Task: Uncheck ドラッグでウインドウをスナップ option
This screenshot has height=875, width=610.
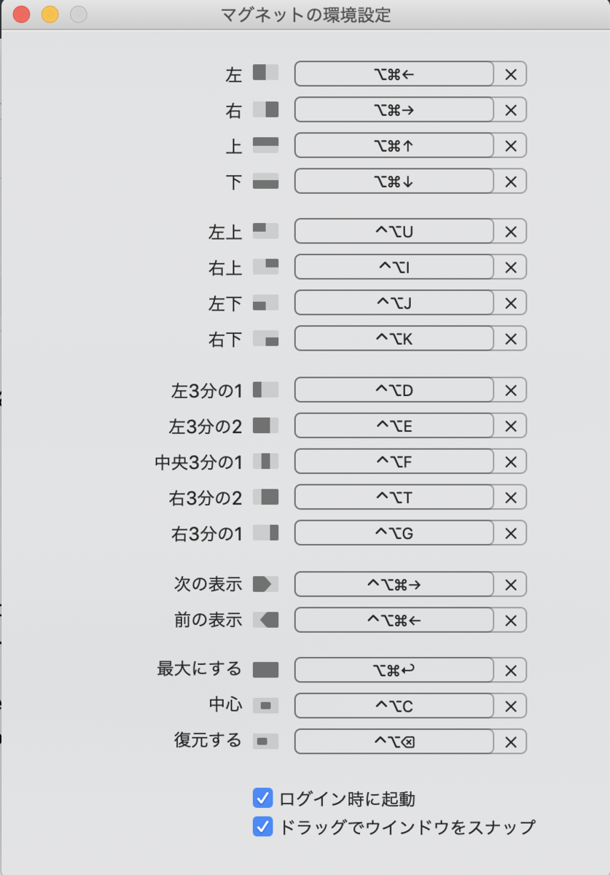Action: point(262,827)
